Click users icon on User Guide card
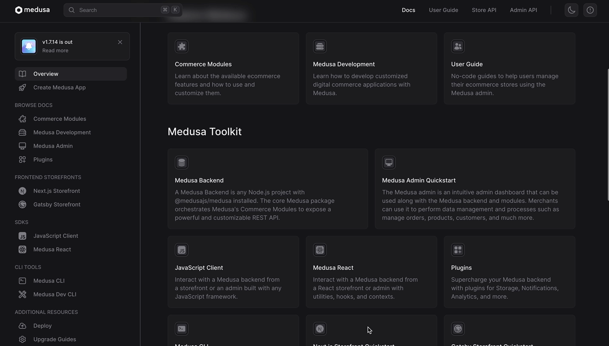 [458, 46]
